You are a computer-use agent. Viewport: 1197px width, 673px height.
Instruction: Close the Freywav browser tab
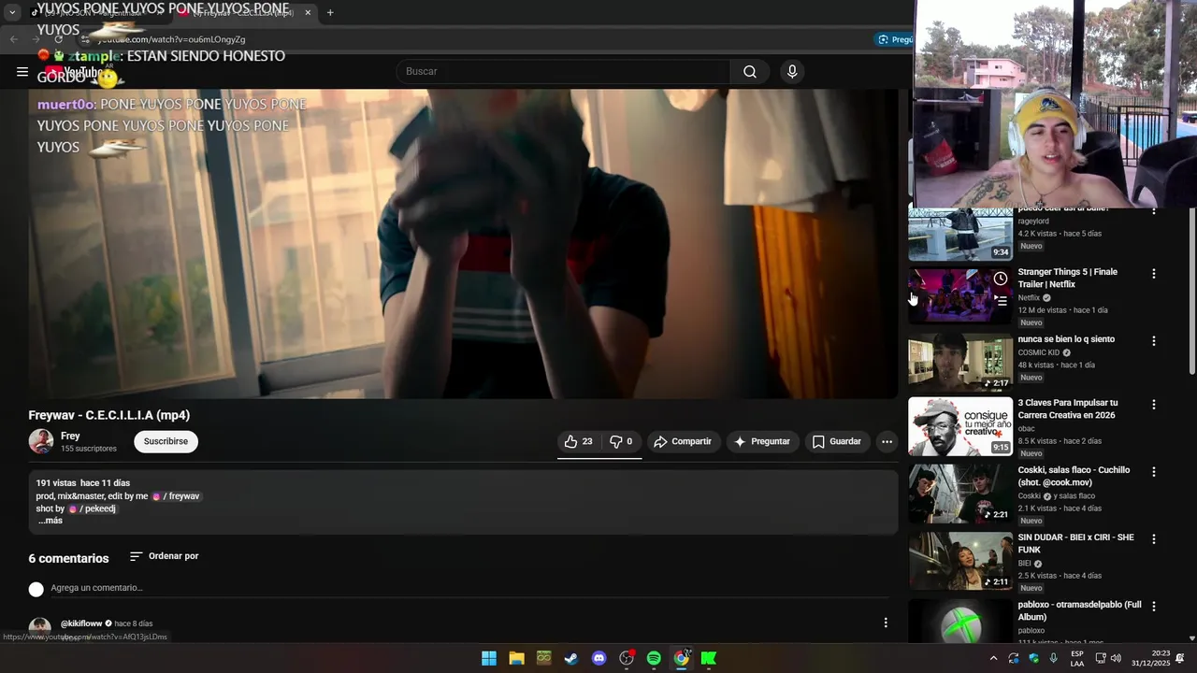pos(308,13)
